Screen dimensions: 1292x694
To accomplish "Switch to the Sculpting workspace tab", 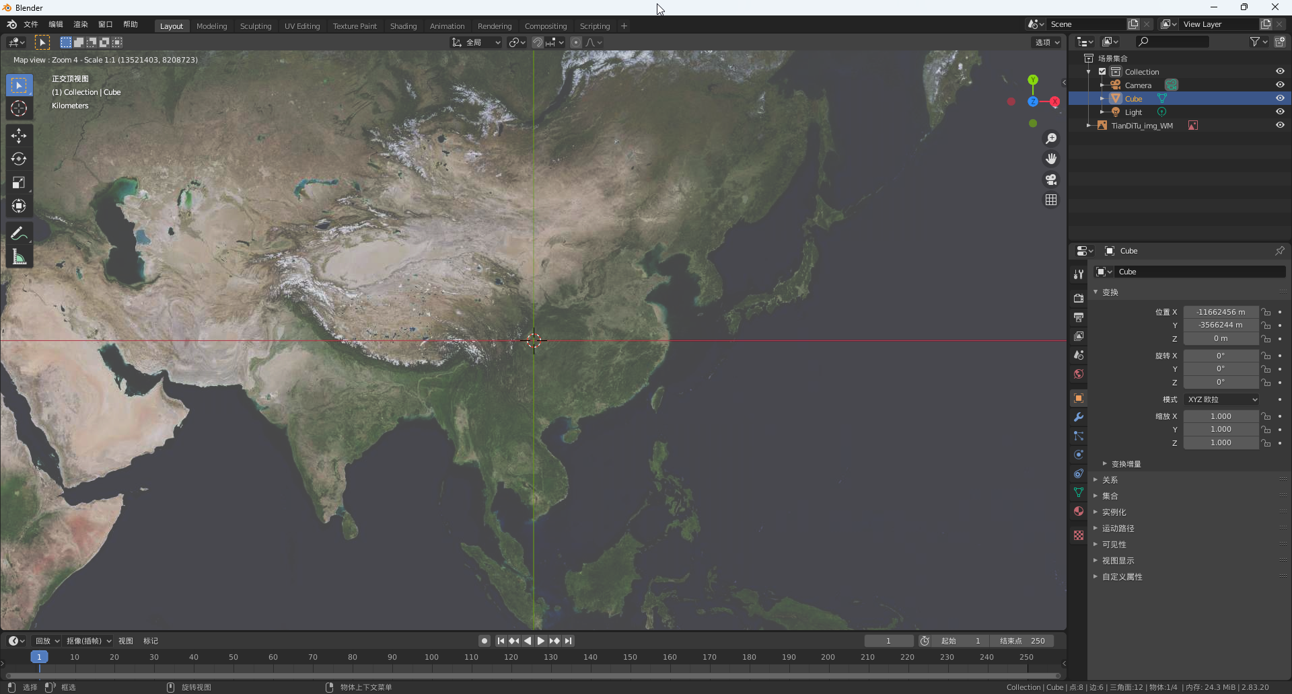I will click(x=256, y=26).
